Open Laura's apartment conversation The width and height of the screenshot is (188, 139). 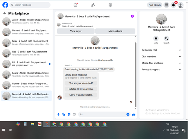(x=26, y=74)
